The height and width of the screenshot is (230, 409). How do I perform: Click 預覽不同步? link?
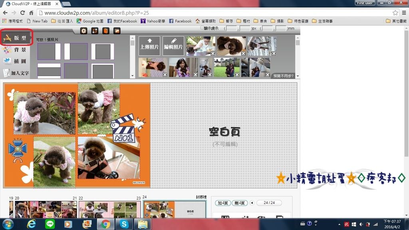(x=283, y=76)
